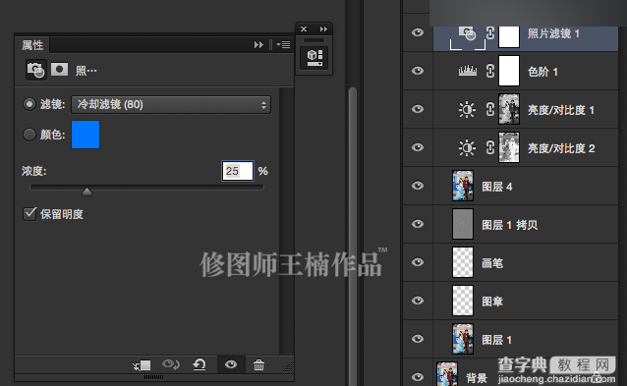Click the 背景 layer thumbnail
627x386 pixels.
click(x=447, y=373)
